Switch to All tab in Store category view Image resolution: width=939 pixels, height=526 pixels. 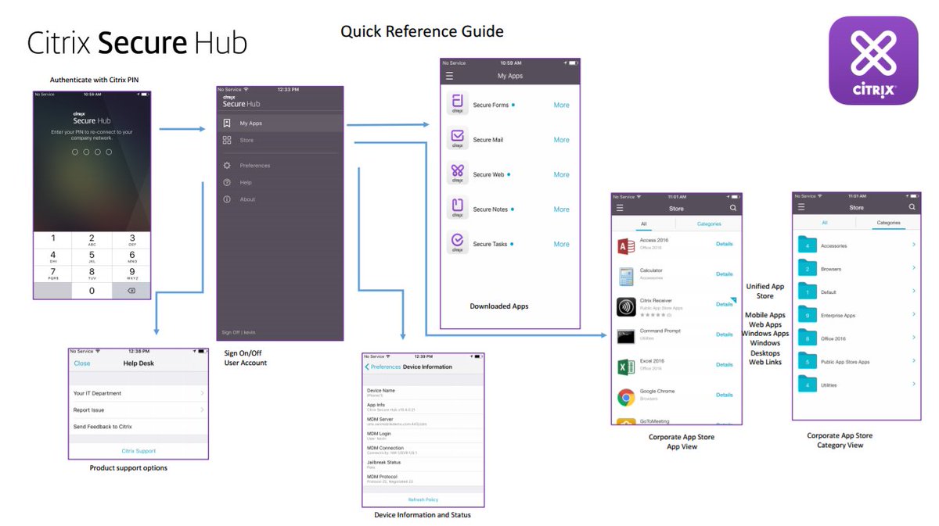(824, 223)
